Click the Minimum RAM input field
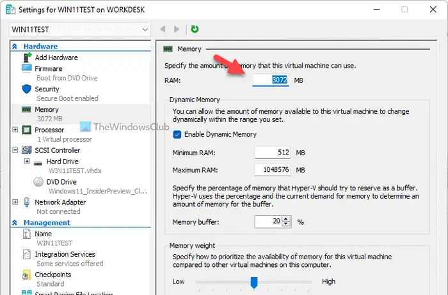The image size is (448, 295). point(273,153)
